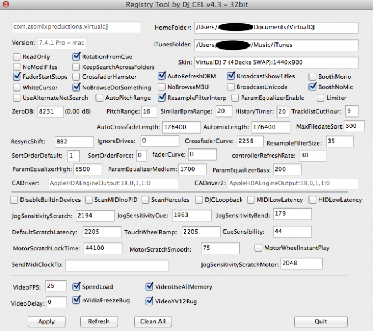The image size is (373, 331).
Task: Focus the IgnoreDrives field
Action: [x=160, y=141]
